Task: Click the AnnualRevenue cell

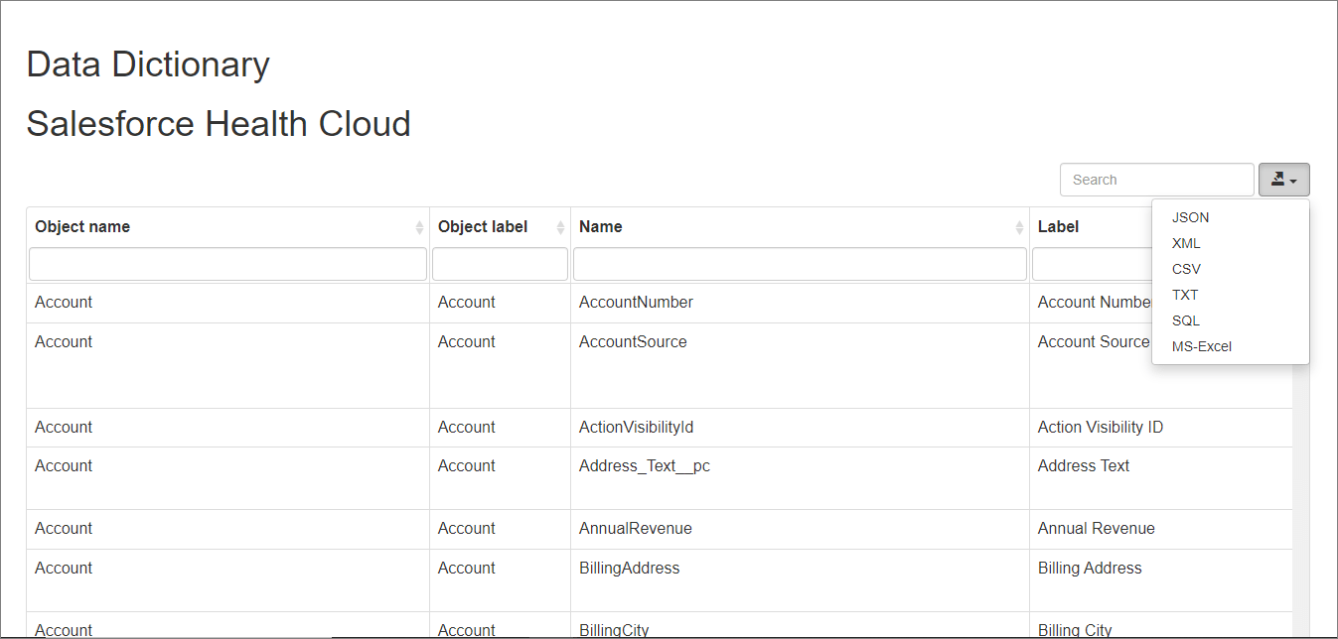Action: pyautogui.click(x=800, y=529)
